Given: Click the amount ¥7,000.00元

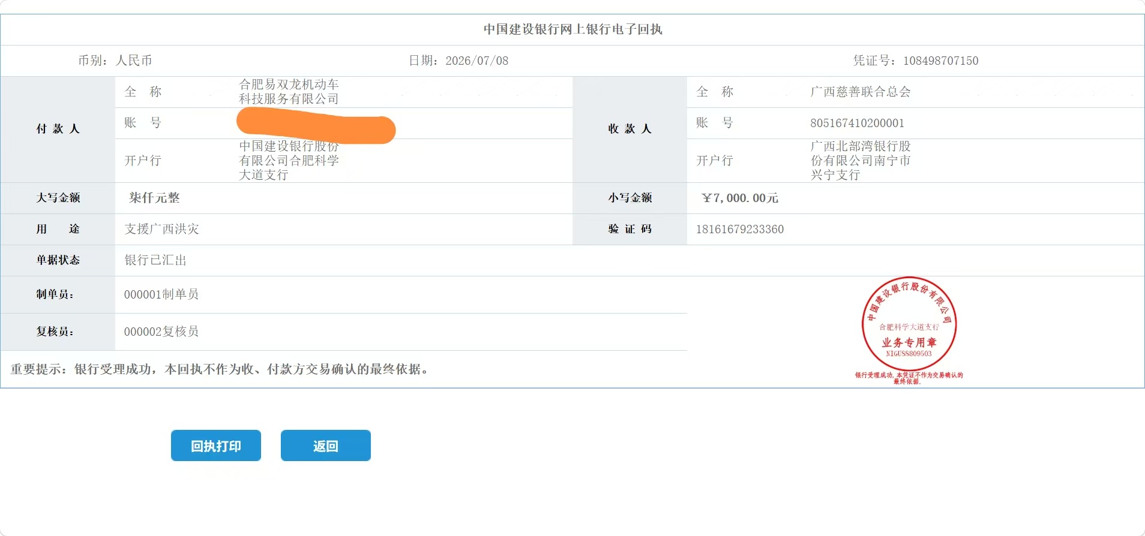Looking at the screenshot, I should 740,198.
